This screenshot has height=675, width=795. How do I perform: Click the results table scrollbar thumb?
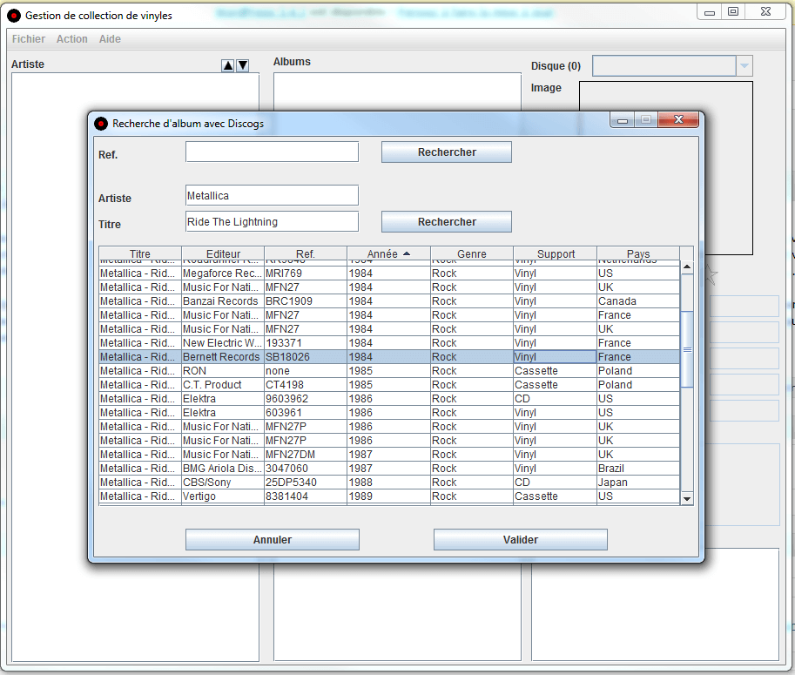[687, 349]
